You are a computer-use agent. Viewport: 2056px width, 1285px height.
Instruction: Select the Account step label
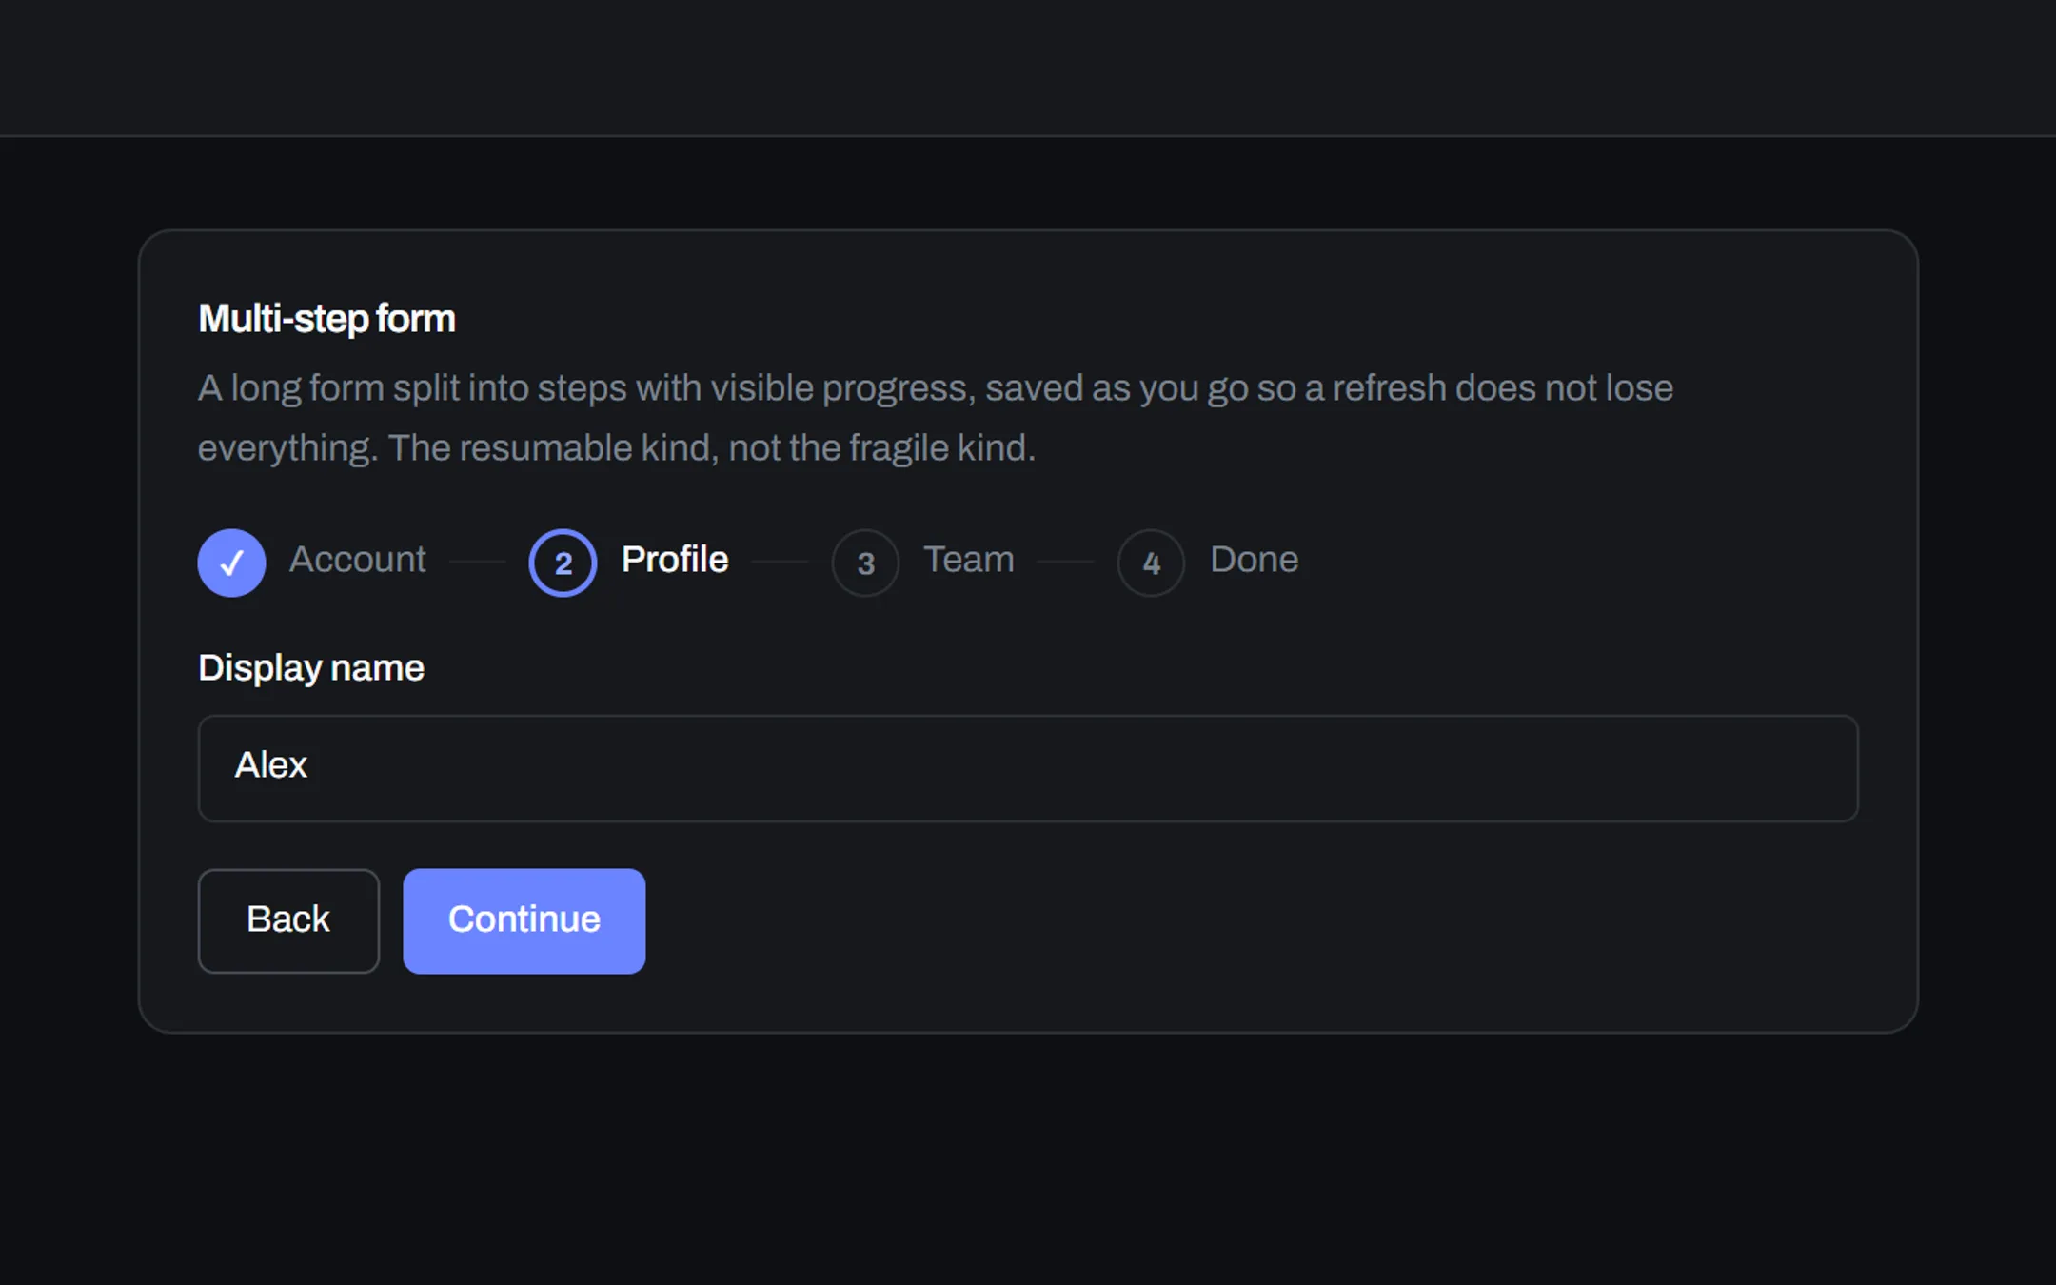(358, 560)
